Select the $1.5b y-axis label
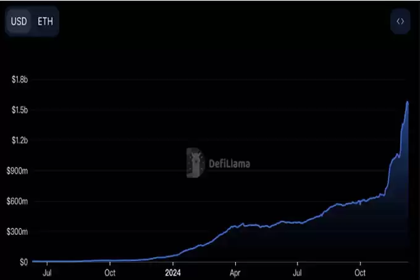Viewport: 420px width, 280px height. 20,110
